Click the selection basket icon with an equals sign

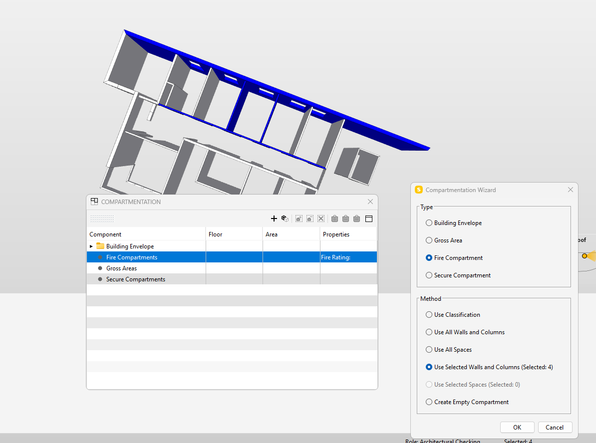click(x=356, y=219)
